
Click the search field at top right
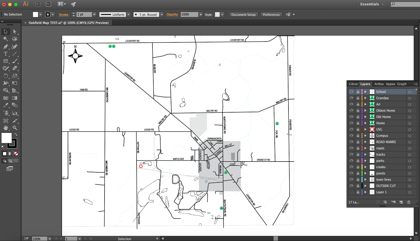[405, 4]
